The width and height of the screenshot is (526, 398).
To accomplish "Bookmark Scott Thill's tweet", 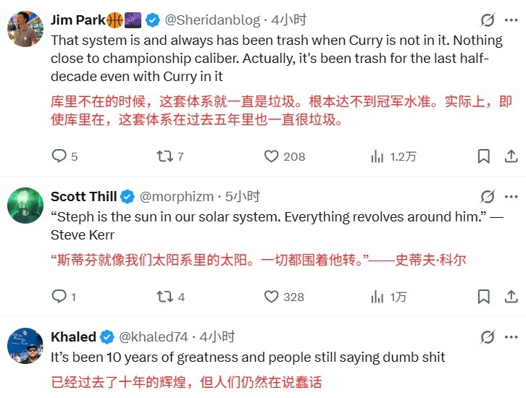I will tap(484, 297).
